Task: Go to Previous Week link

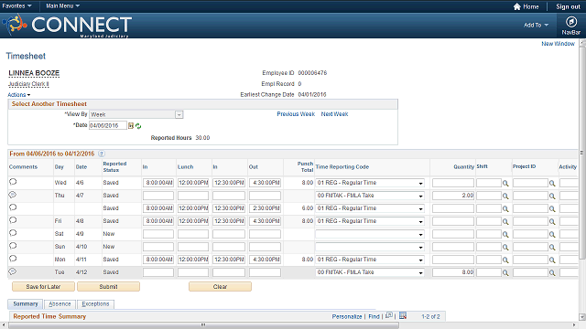Action: click(296, 114)
